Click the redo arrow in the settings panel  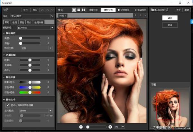pos(48,10)
